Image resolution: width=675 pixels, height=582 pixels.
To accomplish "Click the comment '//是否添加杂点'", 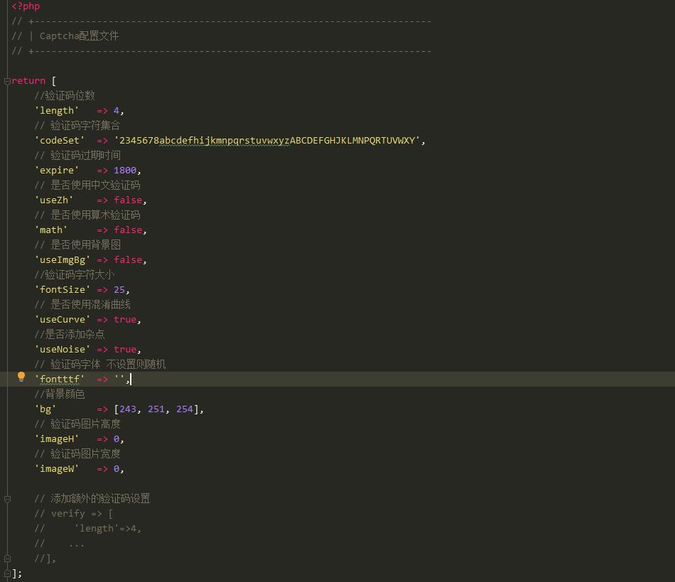I will (70, 335).
